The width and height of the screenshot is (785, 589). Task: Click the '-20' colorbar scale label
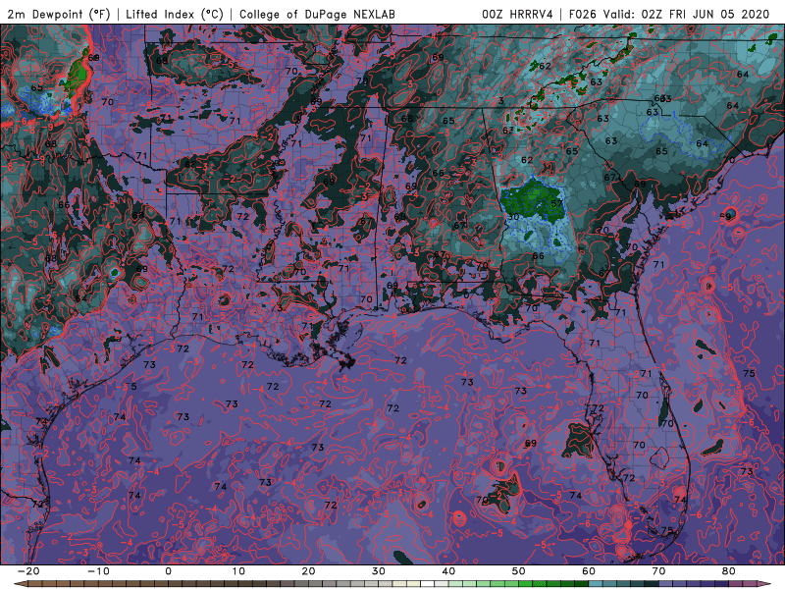(28, 571)
